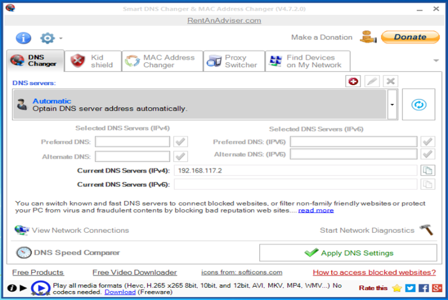Image resolution: width=448 pixels, height=300 pixels.
Task: Click the diagnostics hammer icon
Action: click(427, 230)
